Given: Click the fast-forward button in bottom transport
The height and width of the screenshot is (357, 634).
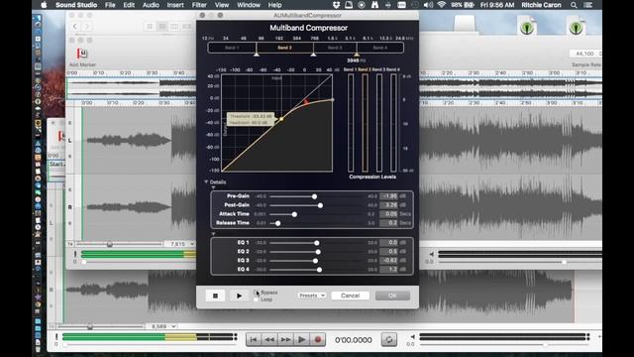Looking at the screenshot, I should pos(285,339).
